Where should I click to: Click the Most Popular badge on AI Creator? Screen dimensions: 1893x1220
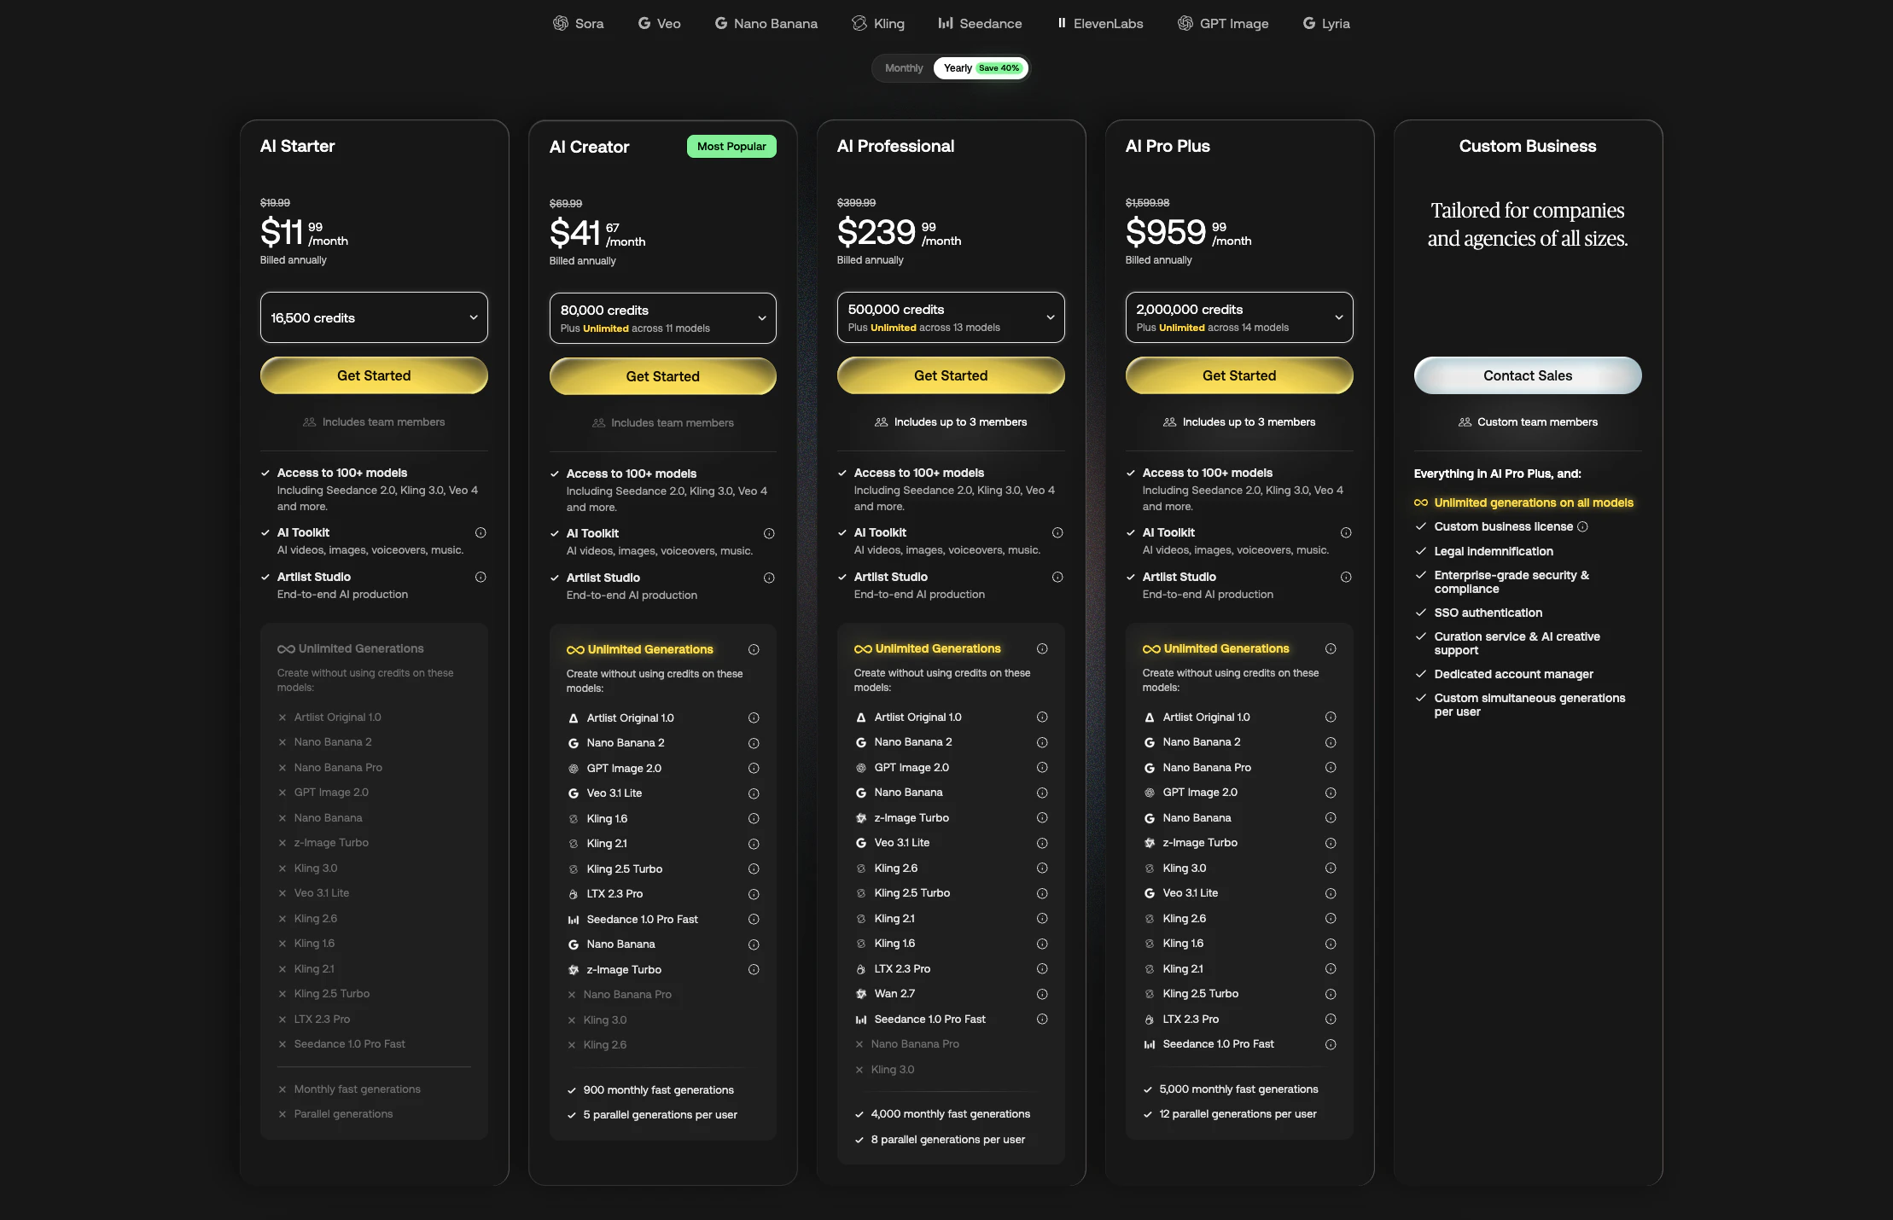coord(731,147)
